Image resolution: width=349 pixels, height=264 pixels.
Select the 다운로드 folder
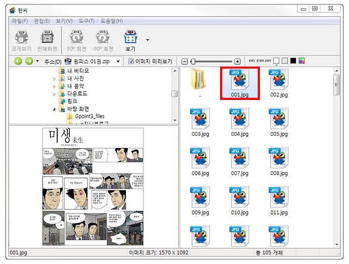point(77,94)
